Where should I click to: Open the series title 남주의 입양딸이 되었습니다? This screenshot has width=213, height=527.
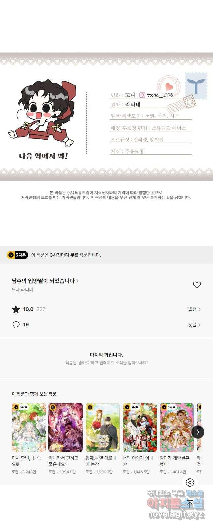(x=45, y=281)
